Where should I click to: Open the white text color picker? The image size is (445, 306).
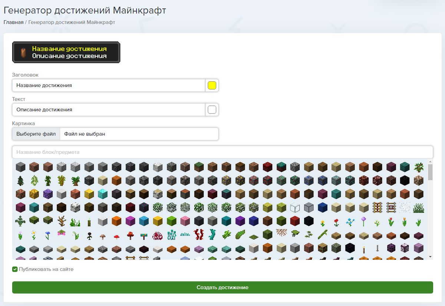click(x=212, y=110)
